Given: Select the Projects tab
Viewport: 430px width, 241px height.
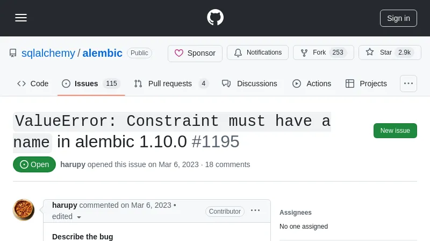Looking at the screenshot, I should [366, 84].
